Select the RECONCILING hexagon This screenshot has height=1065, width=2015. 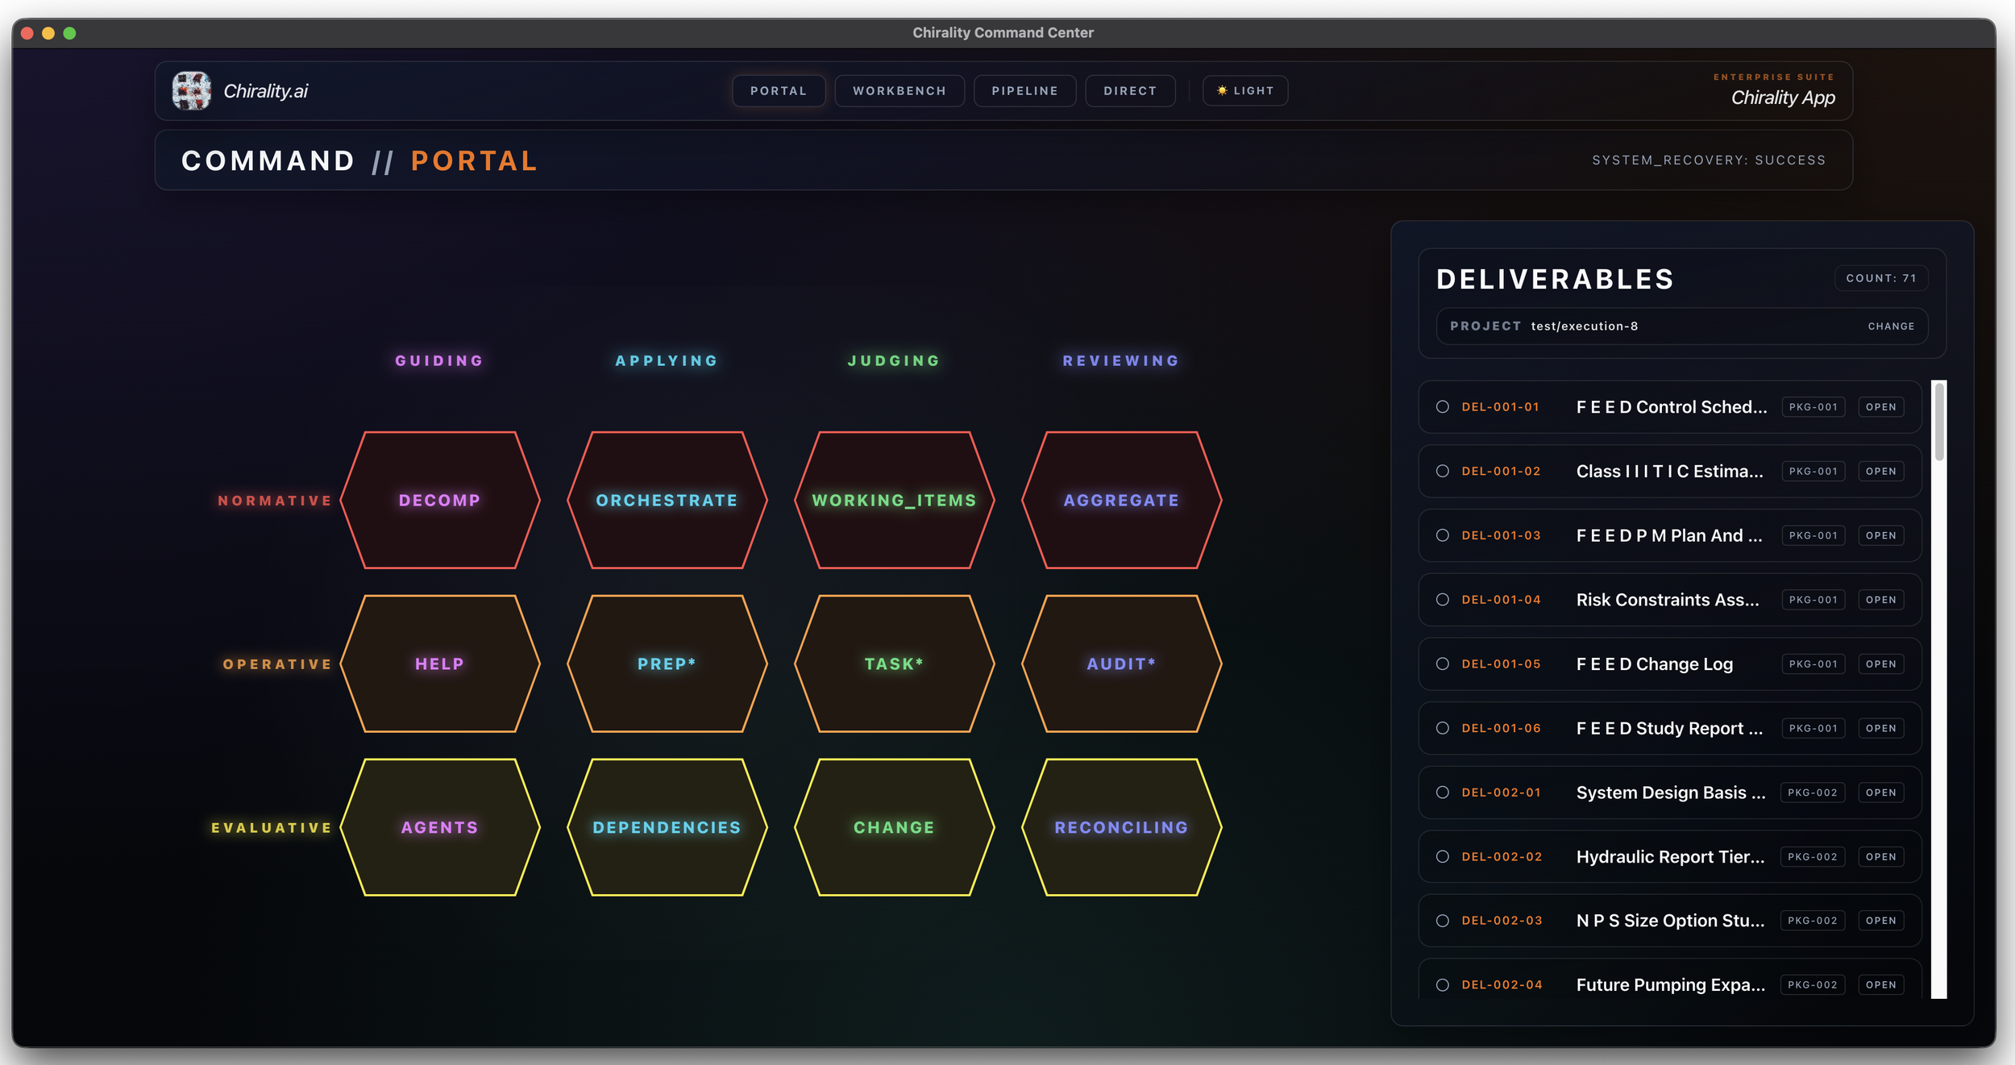tap(1121, 827)
